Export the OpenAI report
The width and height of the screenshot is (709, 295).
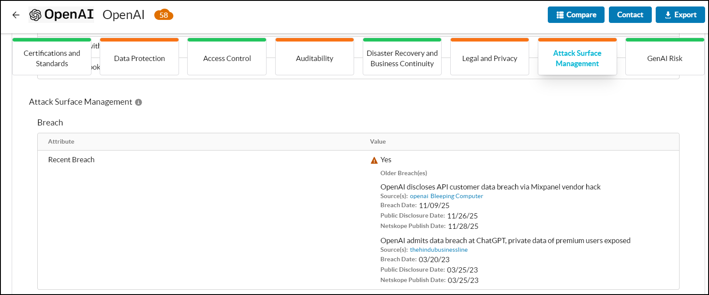click(x=680, y=15)
